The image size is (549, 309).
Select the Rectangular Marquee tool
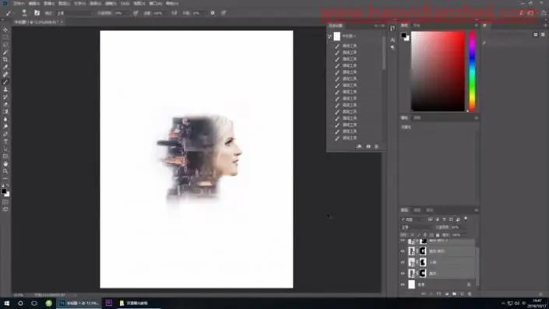5,37
